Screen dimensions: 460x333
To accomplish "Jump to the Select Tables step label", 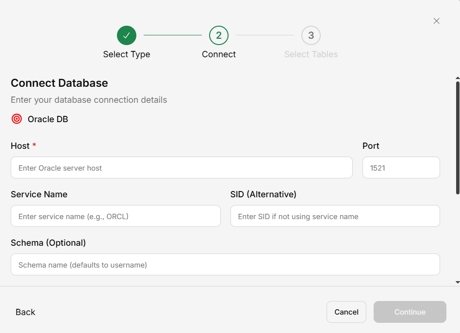I will coord(311,54).
